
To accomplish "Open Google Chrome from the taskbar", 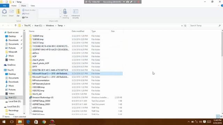I will coord(44,122).
